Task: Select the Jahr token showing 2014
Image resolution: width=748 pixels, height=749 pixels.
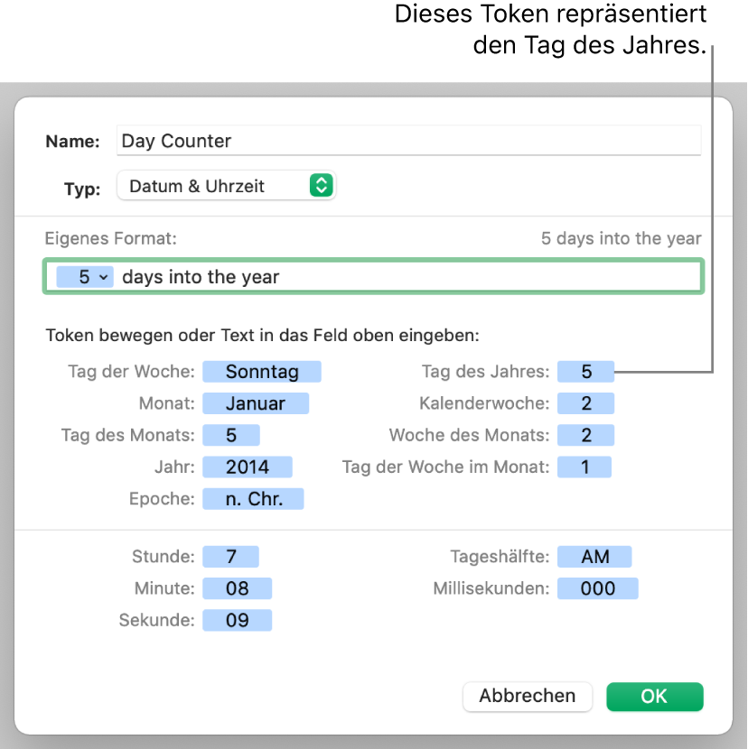Action: click(x=248, y=467)
